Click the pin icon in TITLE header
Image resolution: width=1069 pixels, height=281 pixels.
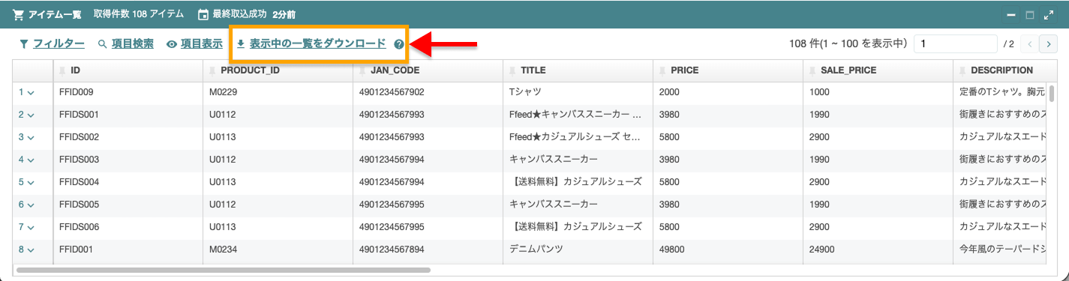pos(513,70)
